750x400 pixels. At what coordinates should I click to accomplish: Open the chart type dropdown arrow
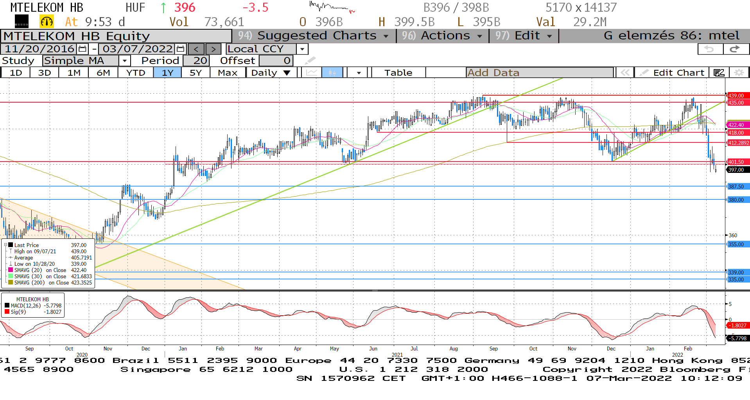359,73
